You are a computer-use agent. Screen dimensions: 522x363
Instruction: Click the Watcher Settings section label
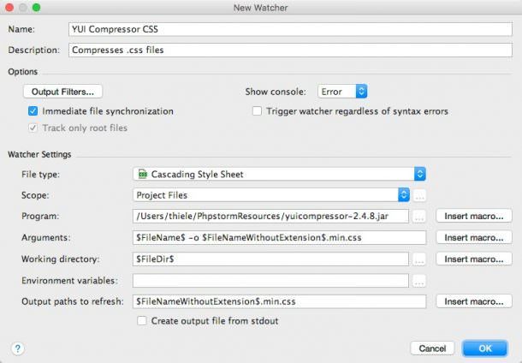pos(39,154)
